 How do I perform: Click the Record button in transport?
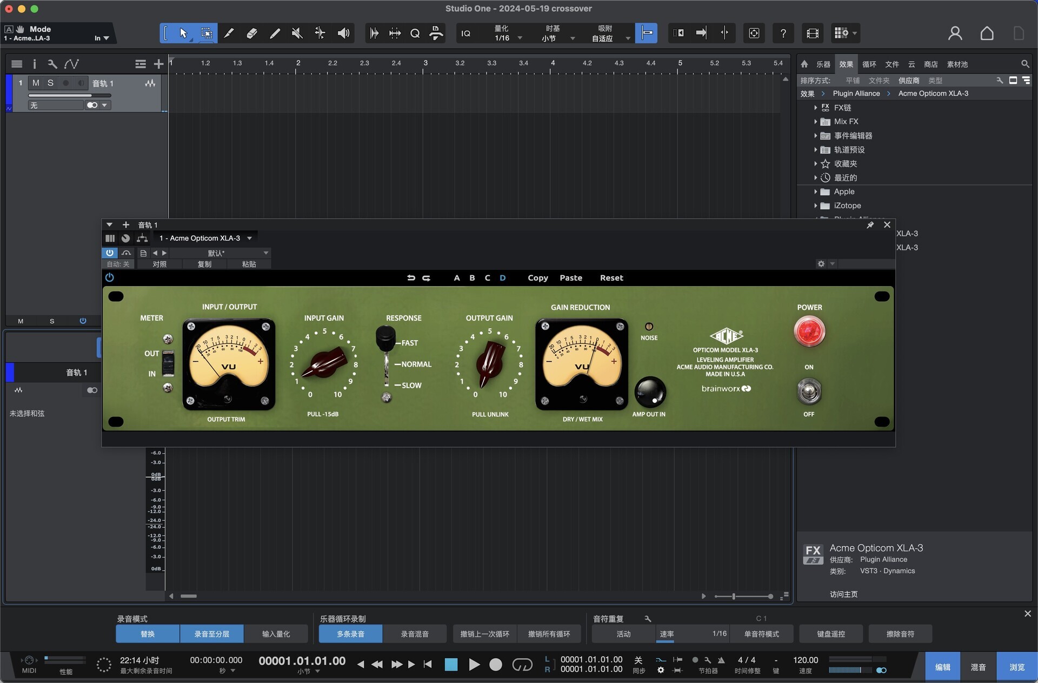click(x=495, y=665)
